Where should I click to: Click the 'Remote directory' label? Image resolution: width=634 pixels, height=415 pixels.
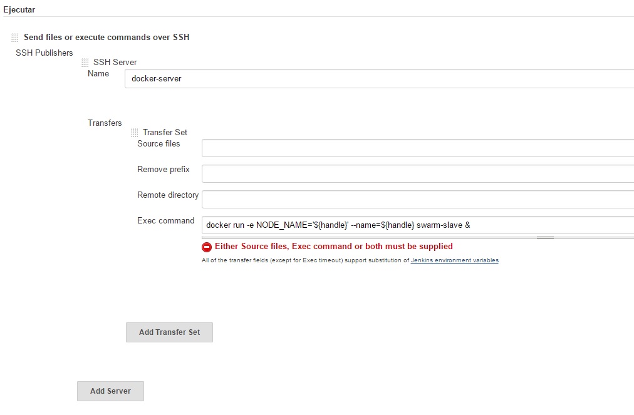pos(168,195)
